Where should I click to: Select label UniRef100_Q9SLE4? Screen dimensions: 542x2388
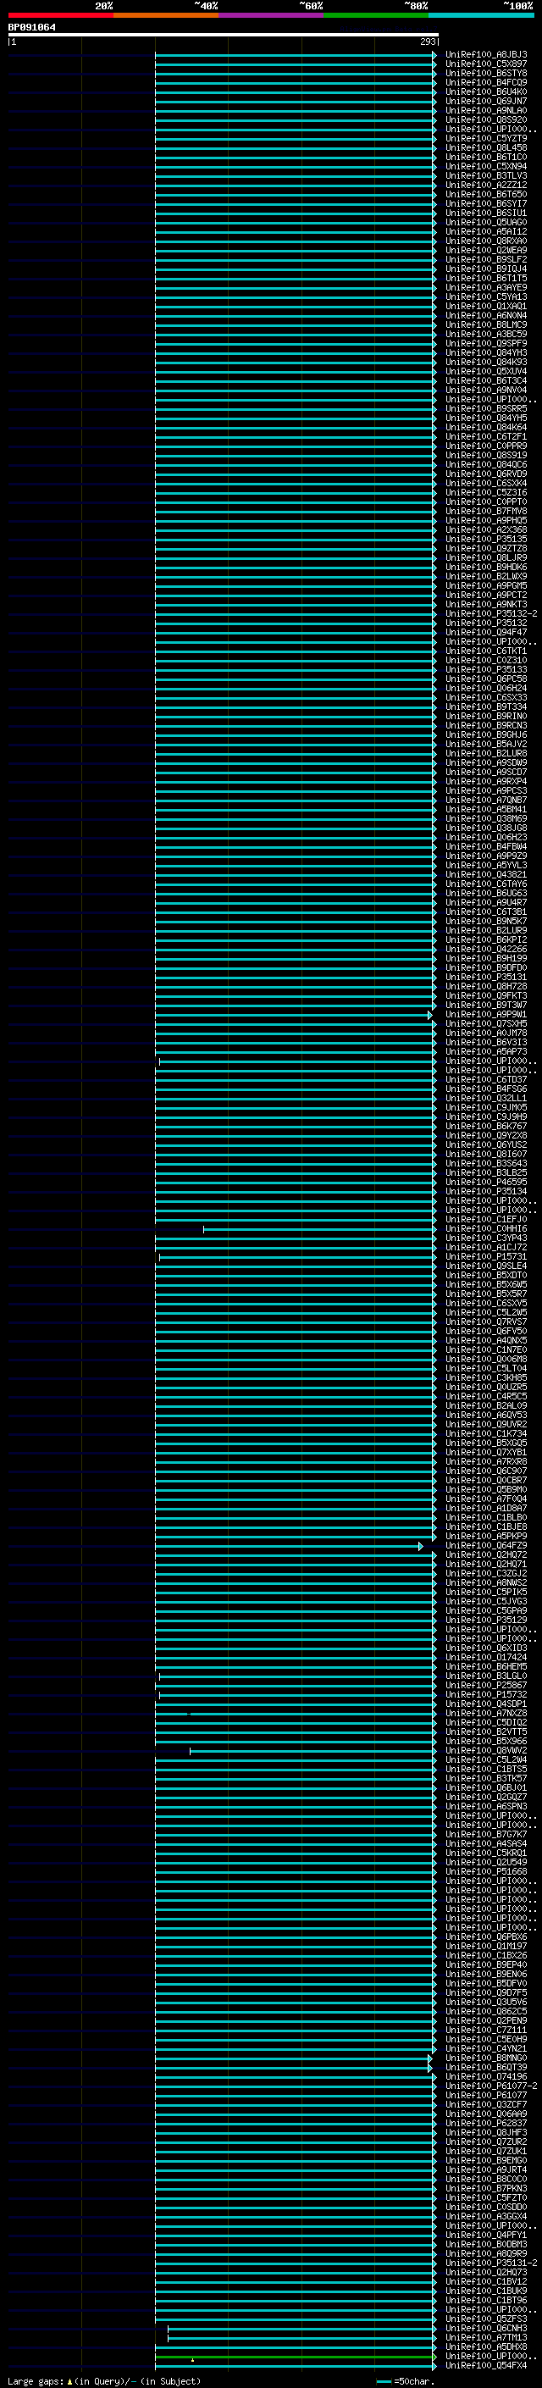(486, 1266)
